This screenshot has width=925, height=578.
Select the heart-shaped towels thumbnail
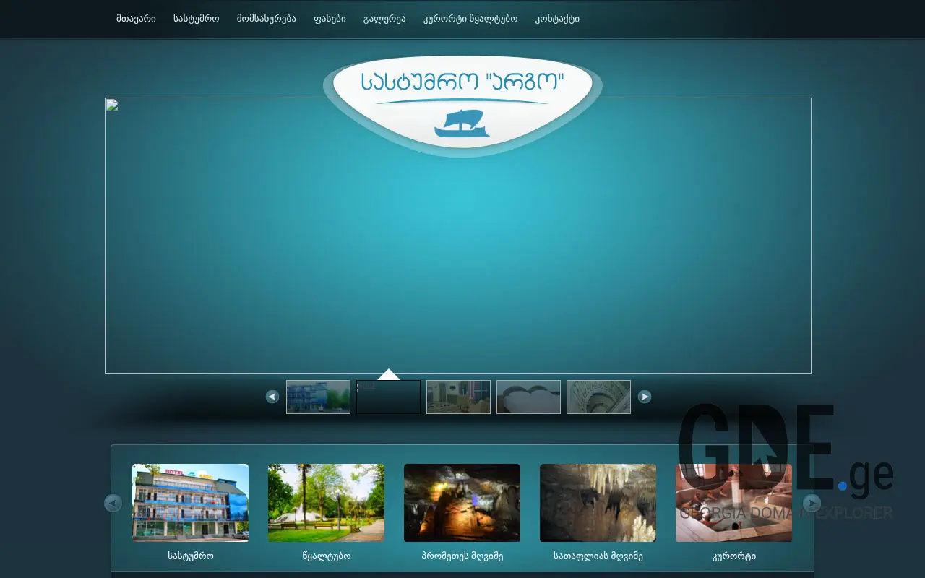pos(528,397)
